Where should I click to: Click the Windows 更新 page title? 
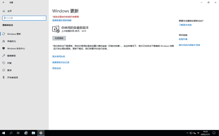pyautogui.click(x=65, y=11)
